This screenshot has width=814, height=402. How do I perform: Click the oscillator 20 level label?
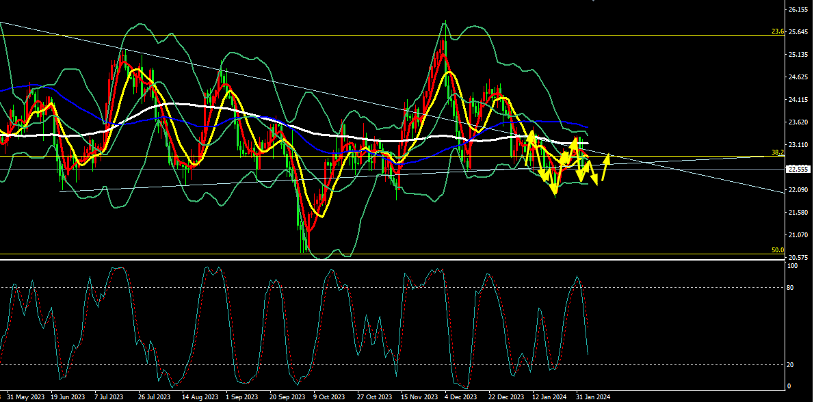point(789,365)
